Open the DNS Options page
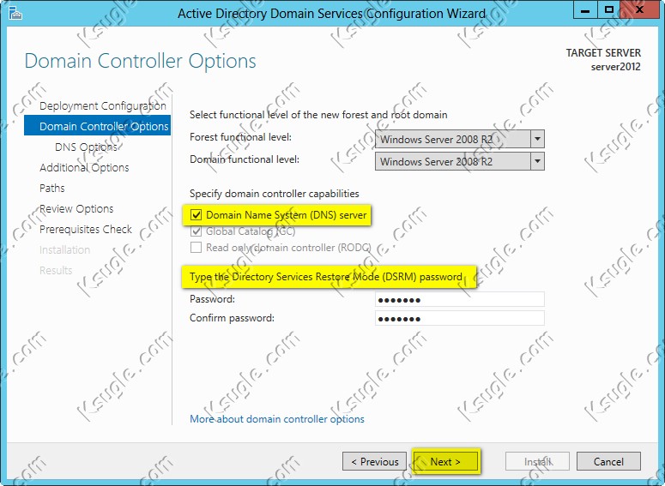This screenshot has height=486, width=665. (x=86, y=147)
